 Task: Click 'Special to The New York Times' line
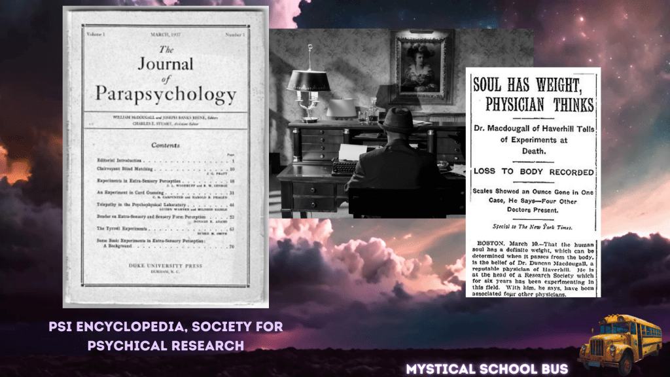(x=533, y=226)
